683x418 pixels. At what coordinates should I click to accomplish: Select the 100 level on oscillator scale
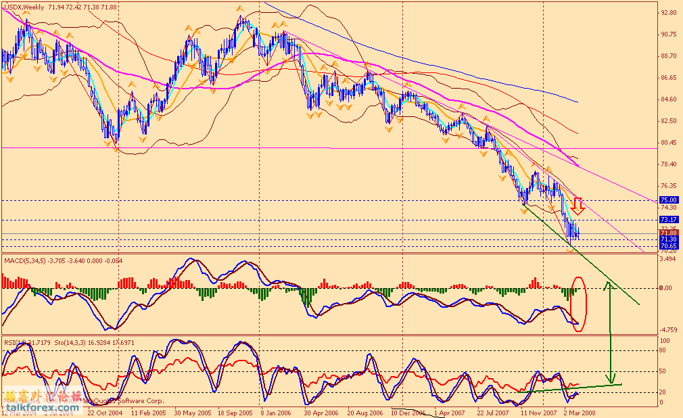[665, 341]
